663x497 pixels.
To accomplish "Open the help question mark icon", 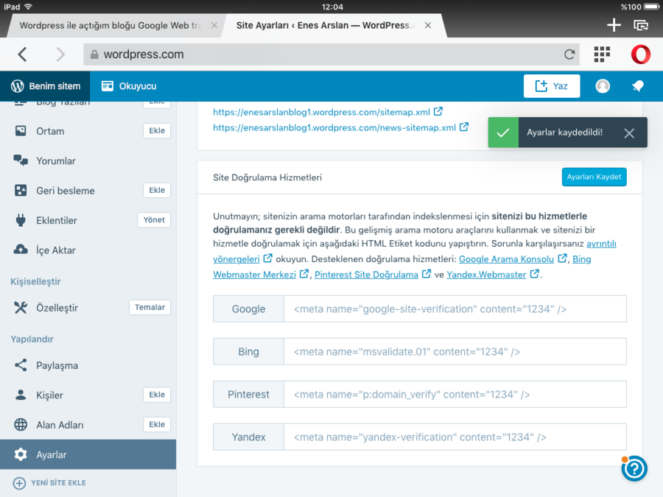I will pyautogui.click(x=634, y=468).
